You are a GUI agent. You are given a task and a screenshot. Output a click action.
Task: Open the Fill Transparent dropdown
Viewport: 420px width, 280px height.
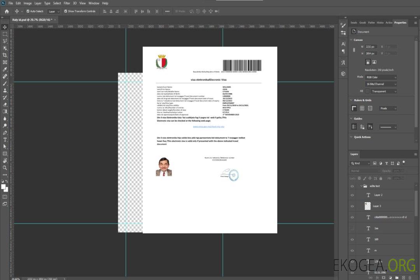click(x=383, y=91)
